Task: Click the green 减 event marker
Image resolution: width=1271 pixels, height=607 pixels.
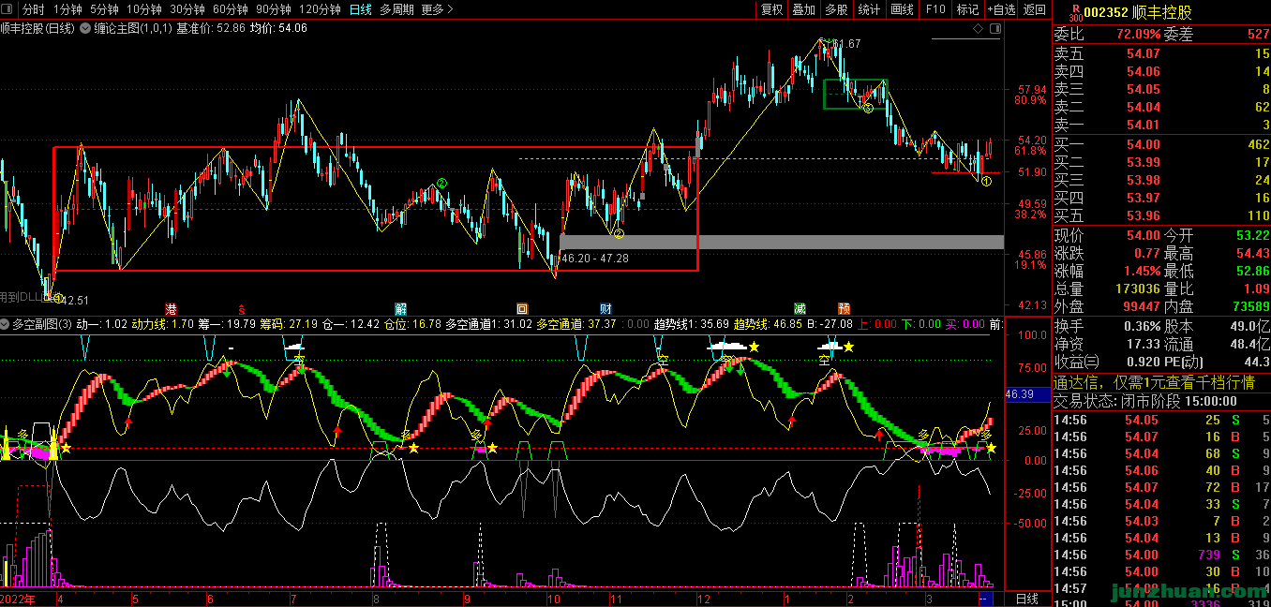Action: point(800,308)
